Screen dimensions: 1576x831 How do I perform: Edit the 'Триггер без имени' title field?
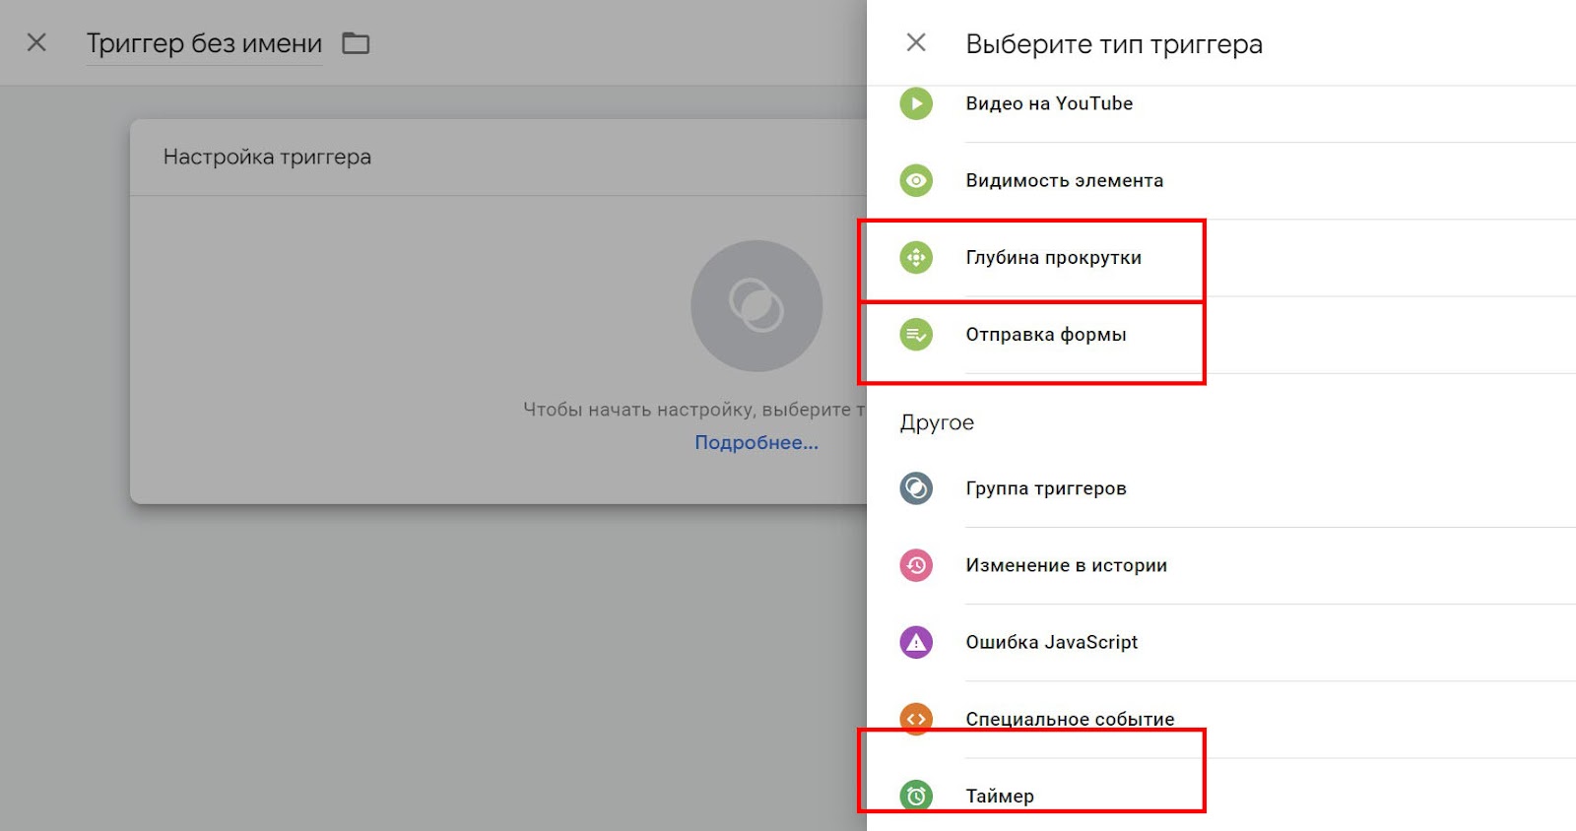205,43
